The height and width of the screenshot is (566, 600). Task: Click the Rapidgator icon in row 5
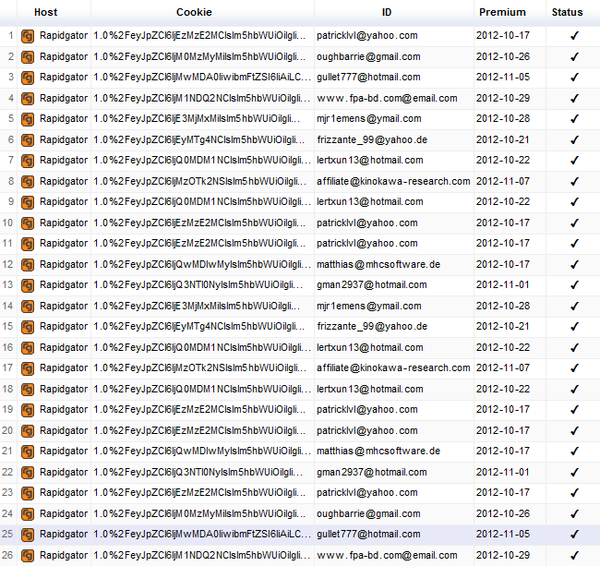[28, 119]
